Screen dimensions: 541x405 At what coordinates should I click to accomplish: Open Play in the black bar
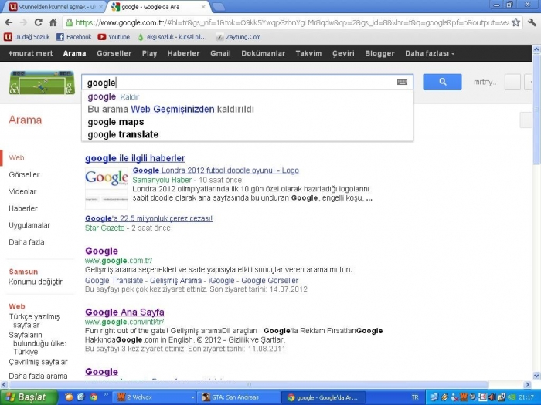[149, 53]
